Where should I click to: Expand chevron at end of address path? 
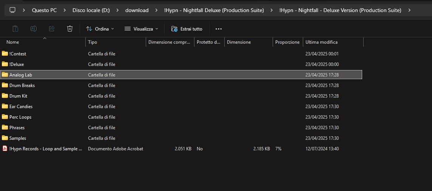409,11
